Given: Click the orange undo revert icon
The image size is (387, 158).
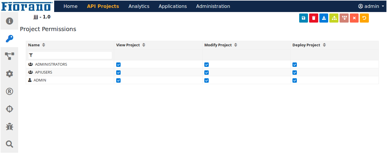Looking at the screenshot, I should [x=364, y=18].
